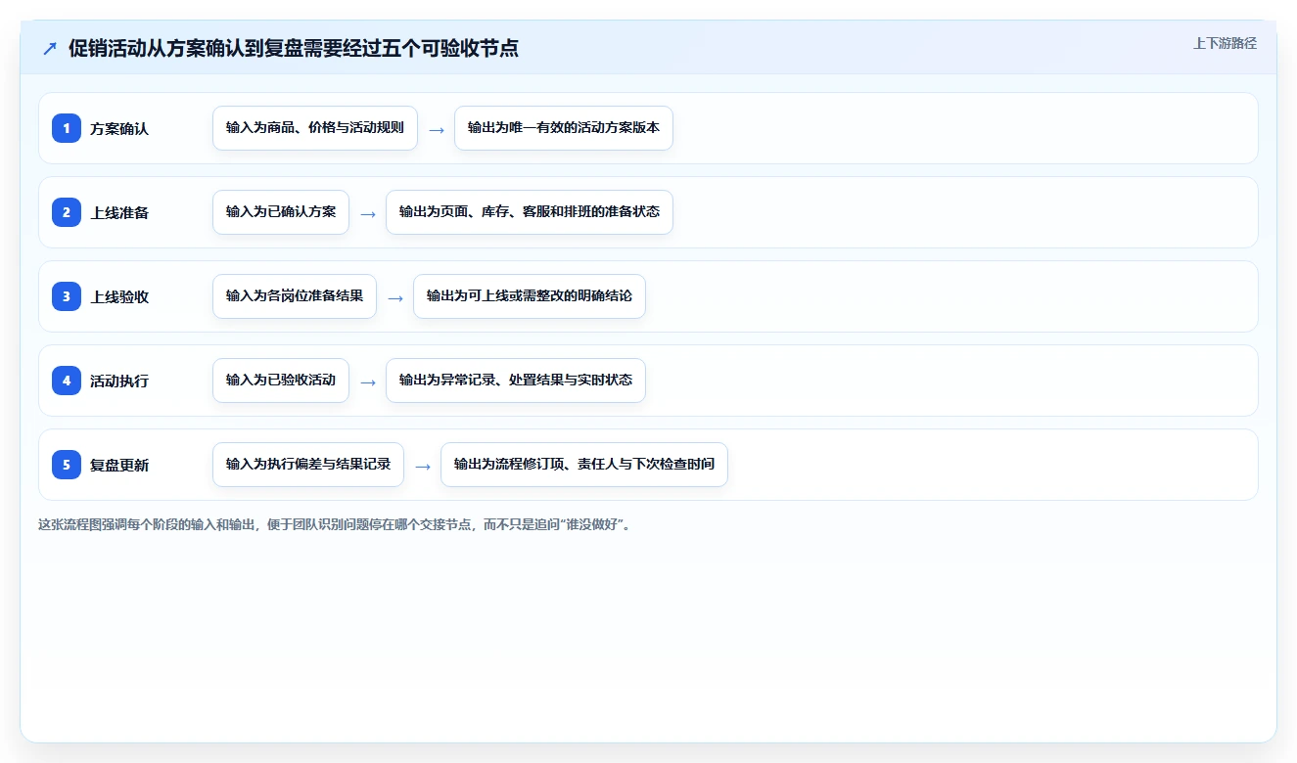The image size is (1297, 763).
Task: Click the arrow in the 复盘更新 row
Action: pos(423,466)
